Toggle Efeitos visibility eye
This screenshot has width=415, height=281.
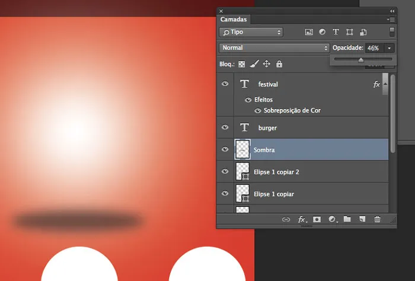tap(248, 100)
